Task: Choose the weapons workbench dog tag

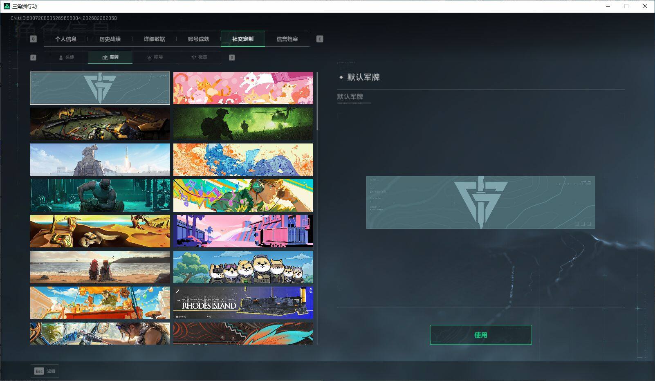Action: pyautogui.click(x=100, y=124)
